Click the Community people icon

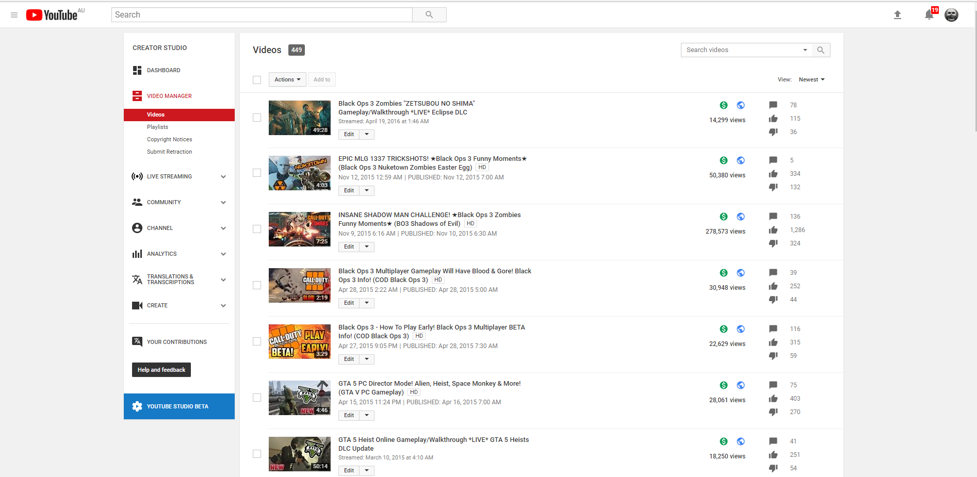[137, 202]
